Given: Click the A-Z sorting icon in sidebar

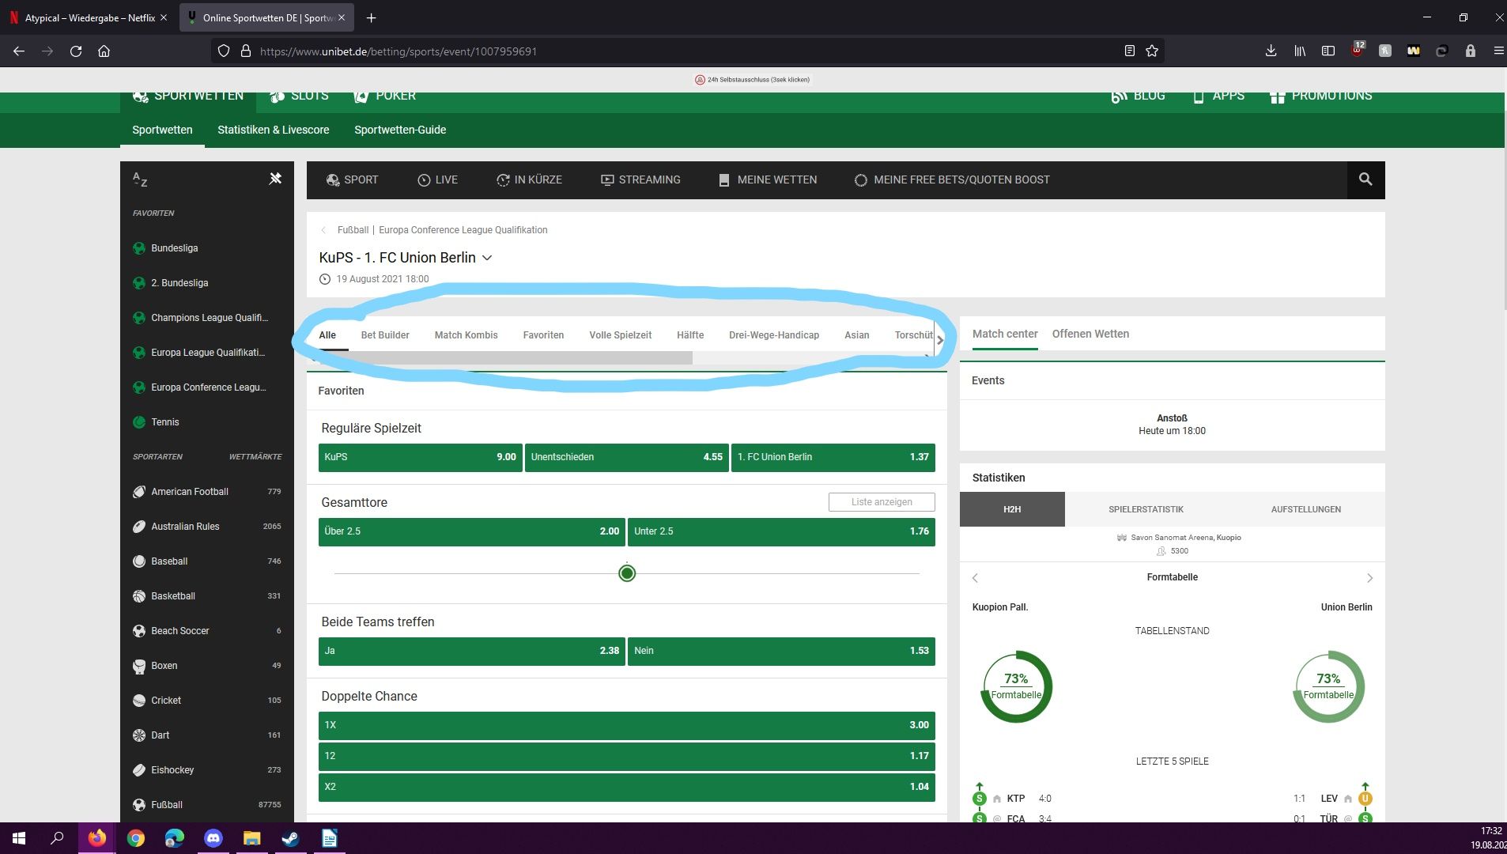Looking at the screenshot, I should click(140, 179).
